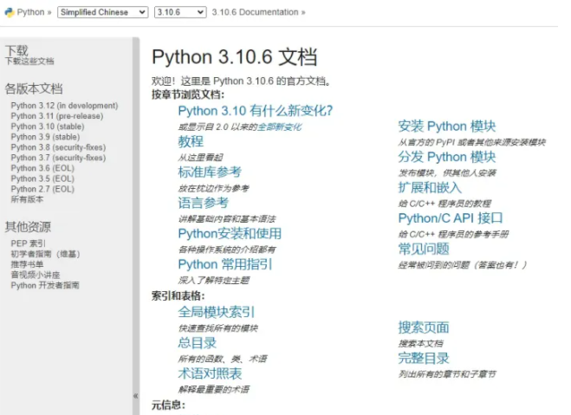
Task: Open 教程 tutorial link
Action: click(x=191, y=141)
